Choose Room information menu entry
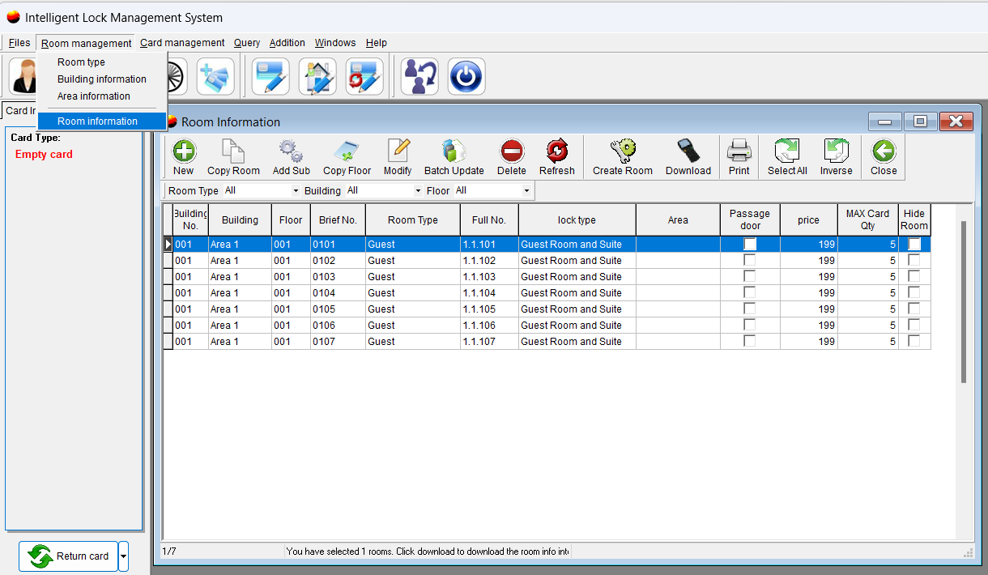 coord(102,121)
